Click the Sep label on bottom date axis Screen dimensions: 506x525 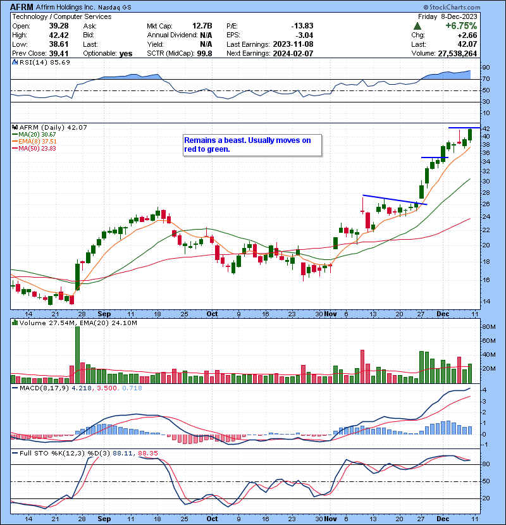(104, 519)
